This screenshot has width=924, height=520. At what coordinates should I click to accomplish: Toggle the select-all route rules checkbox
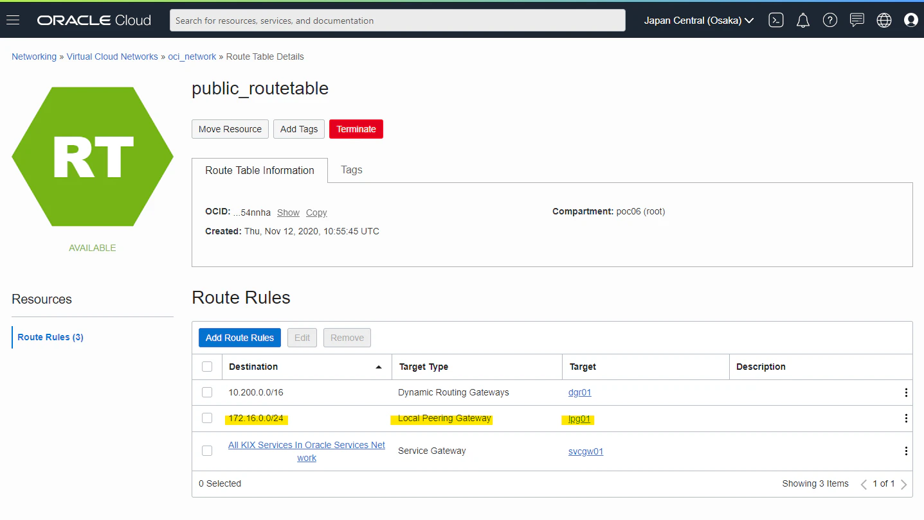[207, 367]
